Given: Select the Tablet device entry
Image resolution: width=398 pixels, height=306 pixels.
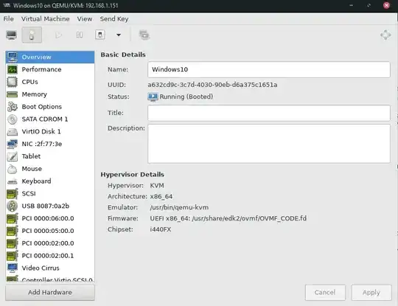Looking at the screenshot, I should (x=50, y=156).
